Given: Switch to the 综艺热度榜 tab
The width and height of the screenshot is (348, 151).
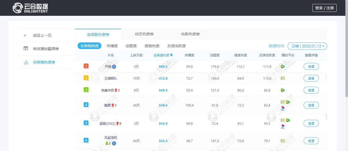Looking at the screenshot, I should [144, 34].
